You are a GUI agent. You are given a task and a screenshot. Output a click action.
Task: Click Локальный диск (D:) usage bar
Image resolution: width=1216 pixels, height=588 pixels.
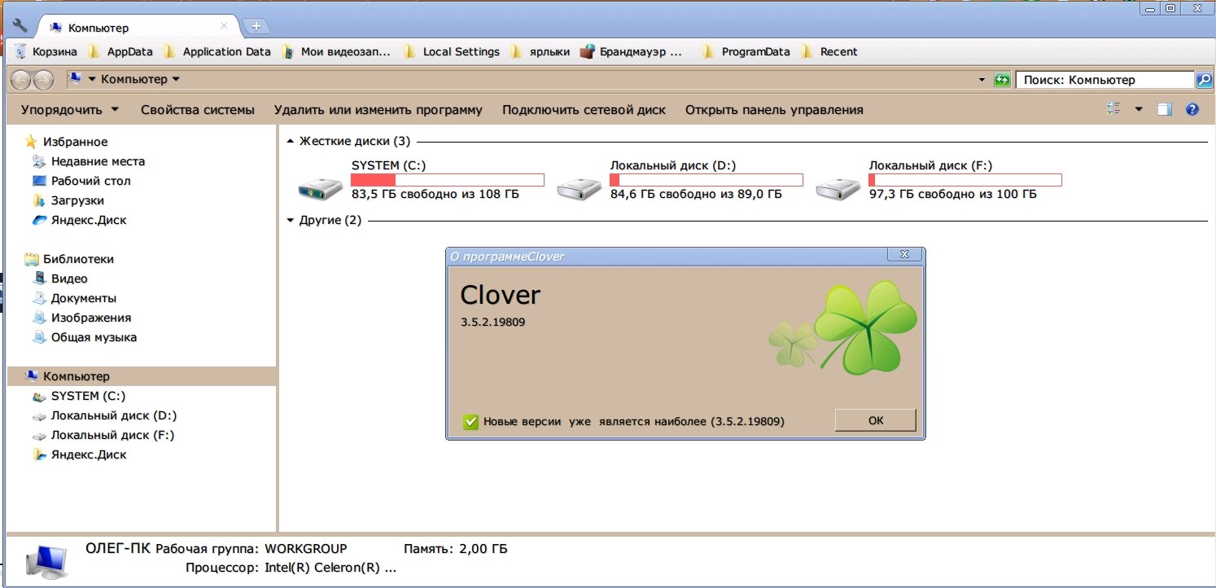point(706,179)
